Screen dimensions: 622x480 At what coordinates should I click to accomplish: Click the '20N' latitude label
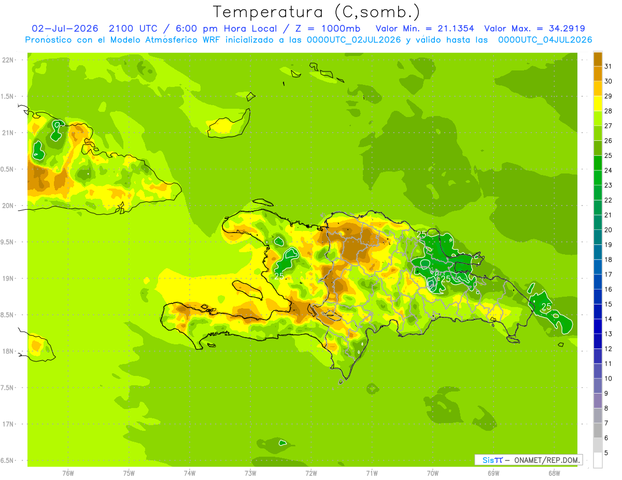coord(9,206)
